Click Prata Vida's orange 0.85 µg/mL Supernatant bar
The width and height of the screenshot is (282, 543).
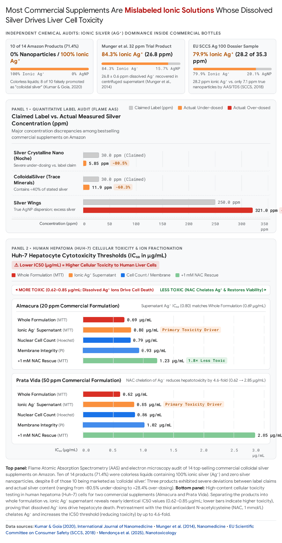pyautogui.click(x=109, y=404)
